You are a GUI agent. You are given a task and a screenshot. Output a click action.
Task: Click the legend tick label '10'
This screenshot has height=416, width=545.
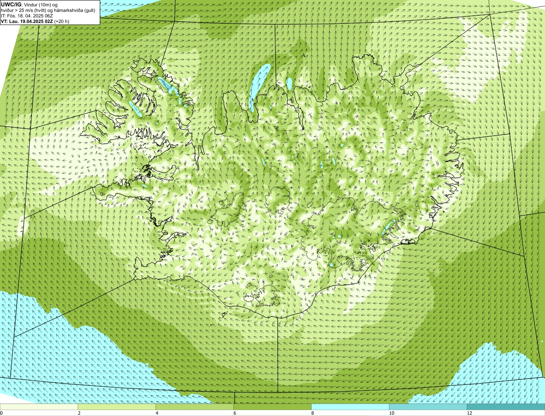(x=391, y=413)
